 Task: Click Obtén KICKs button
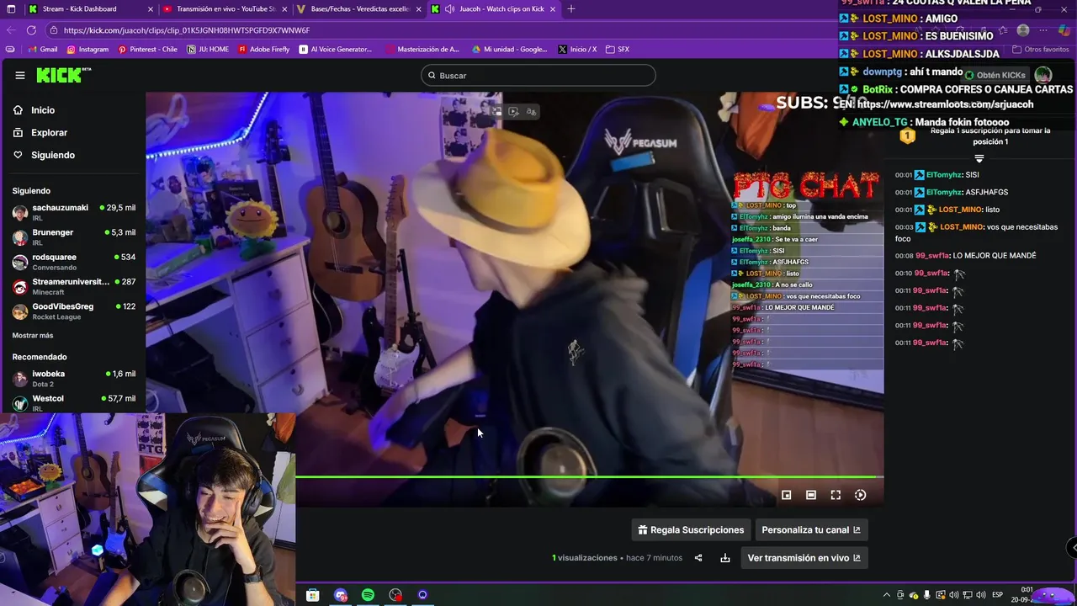pyautogui.click(x=995, y=75)
